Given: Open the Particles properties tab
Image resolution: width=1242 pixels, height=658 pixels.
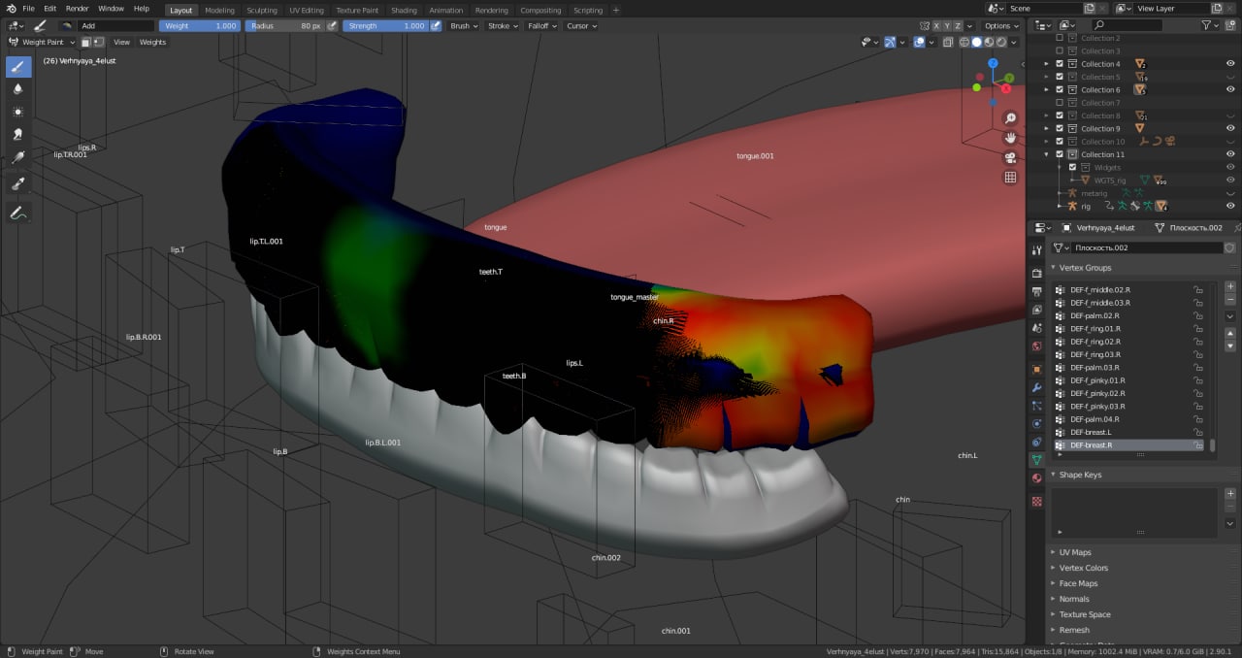Looking at the screenshot, I should coord(1036,406).
